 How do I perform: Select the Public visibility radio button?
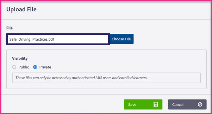point(14,67)
